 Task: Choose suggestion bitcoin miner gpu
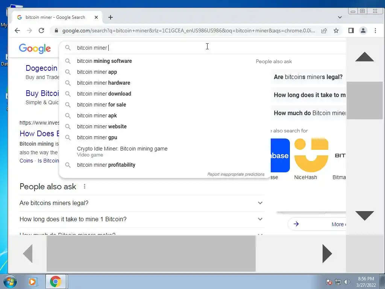[165, 137]
